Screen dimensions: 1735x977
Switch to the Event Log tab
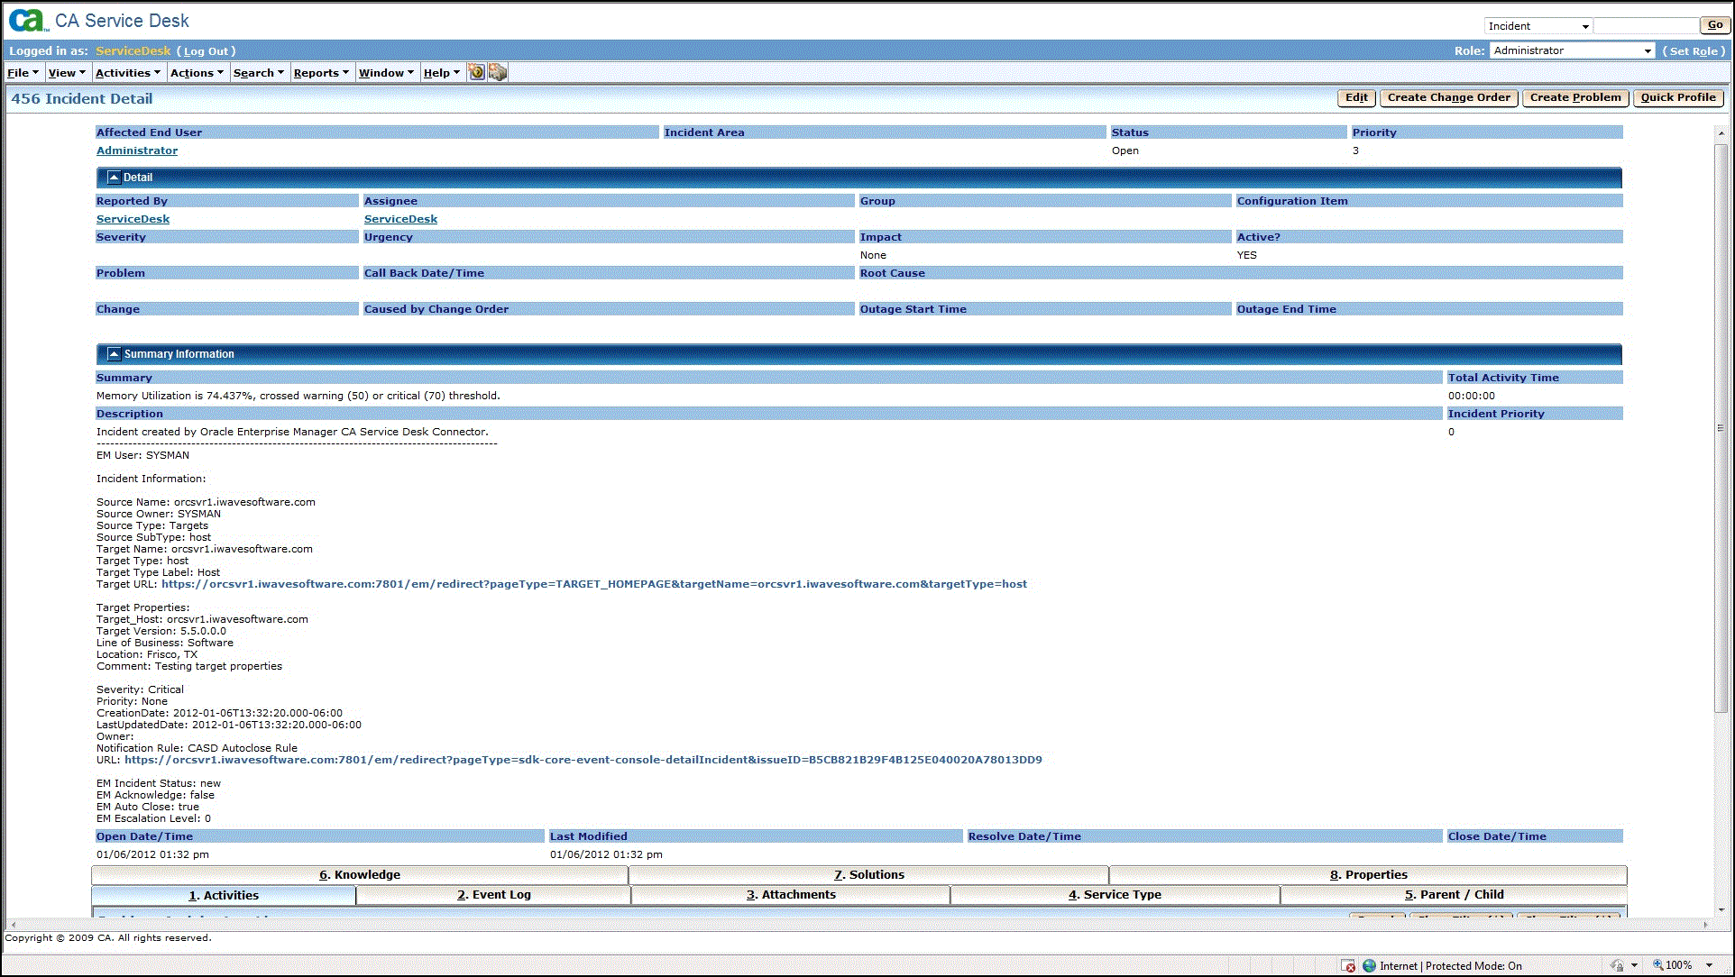click(493, 895)
